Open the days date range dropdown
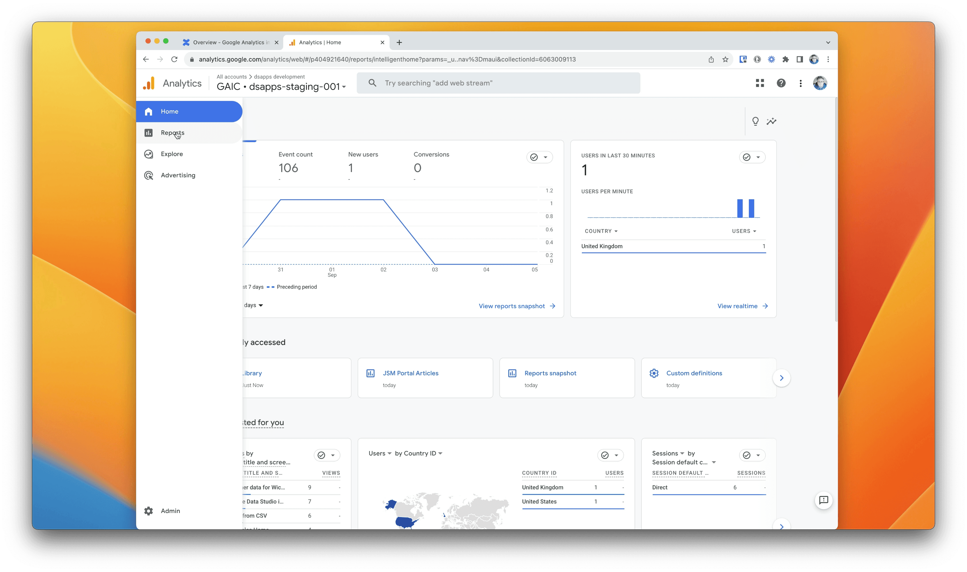 pos(253,305)
